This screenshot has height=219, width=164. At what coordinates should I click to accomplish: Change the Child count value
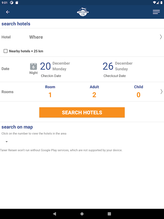pyautogui.click(x=139, y=95)
